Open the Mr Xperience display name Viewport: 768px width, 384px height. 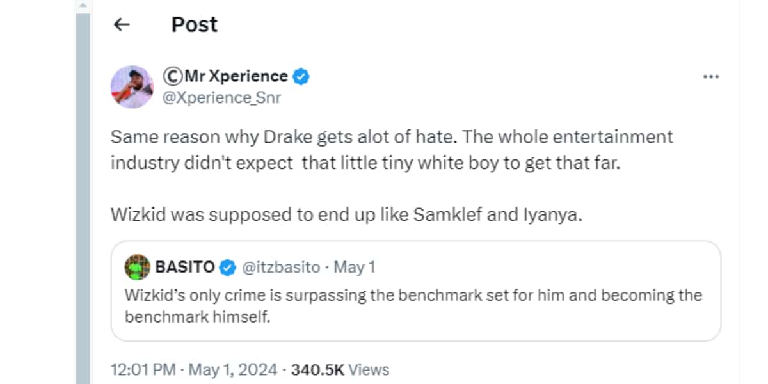tap(236, 77)
